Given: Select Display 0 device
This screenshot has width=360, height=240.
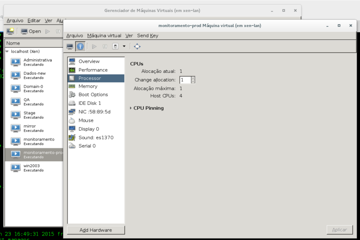Looking at the screenshot, I should tap(96, 129).
